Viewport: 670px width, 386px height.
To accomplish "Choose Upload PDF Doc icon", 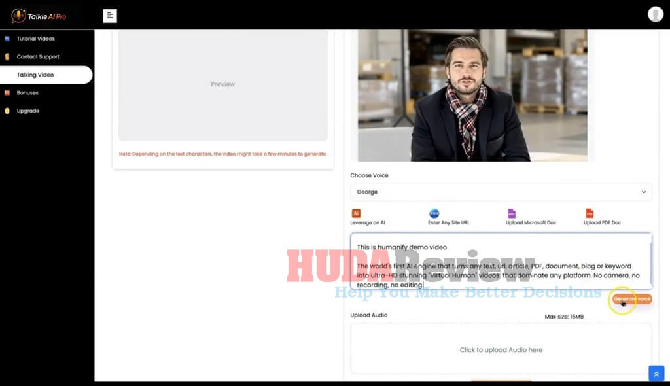I will point(590,213).
